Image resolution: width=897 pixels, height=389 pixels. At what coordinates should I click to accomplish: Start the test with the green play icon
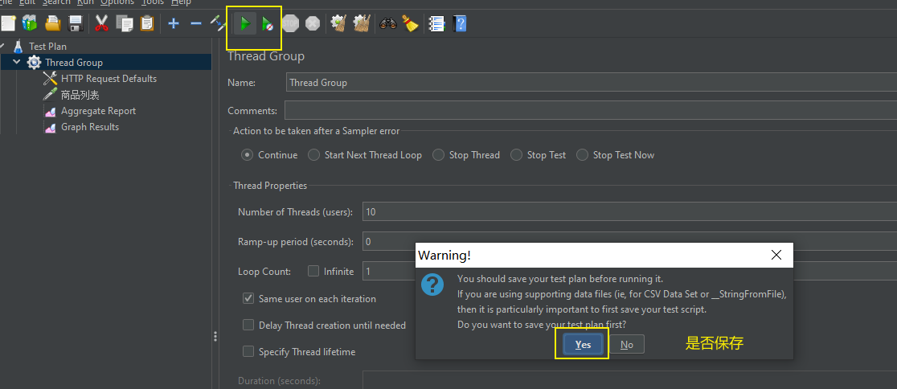[245, 24]
